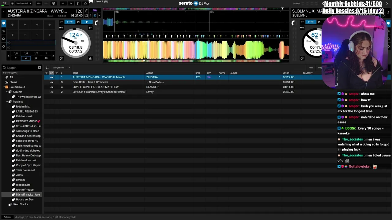Open key display 9A on deck 1
Screen dimensions: 392x220
95,10
